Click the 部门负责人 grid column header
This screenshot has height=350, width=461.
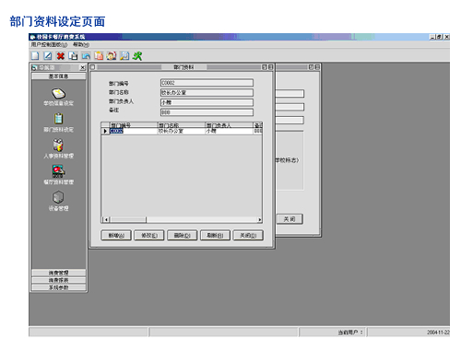click(x=229, y=125)
